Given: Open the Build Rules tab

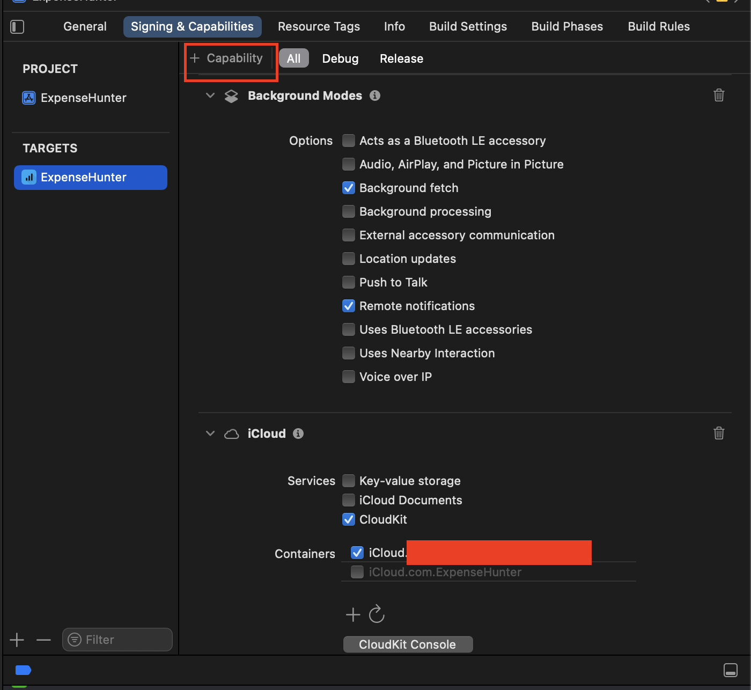Looking at the screenshot, I should coord(659,26).
